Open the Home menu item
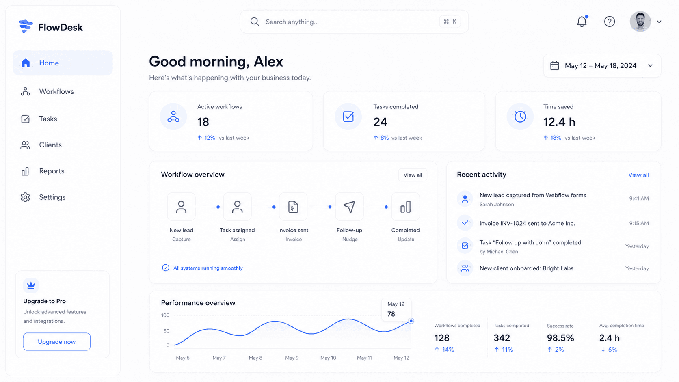The width and height of the screenshot is (679, 382). [63, 63]
